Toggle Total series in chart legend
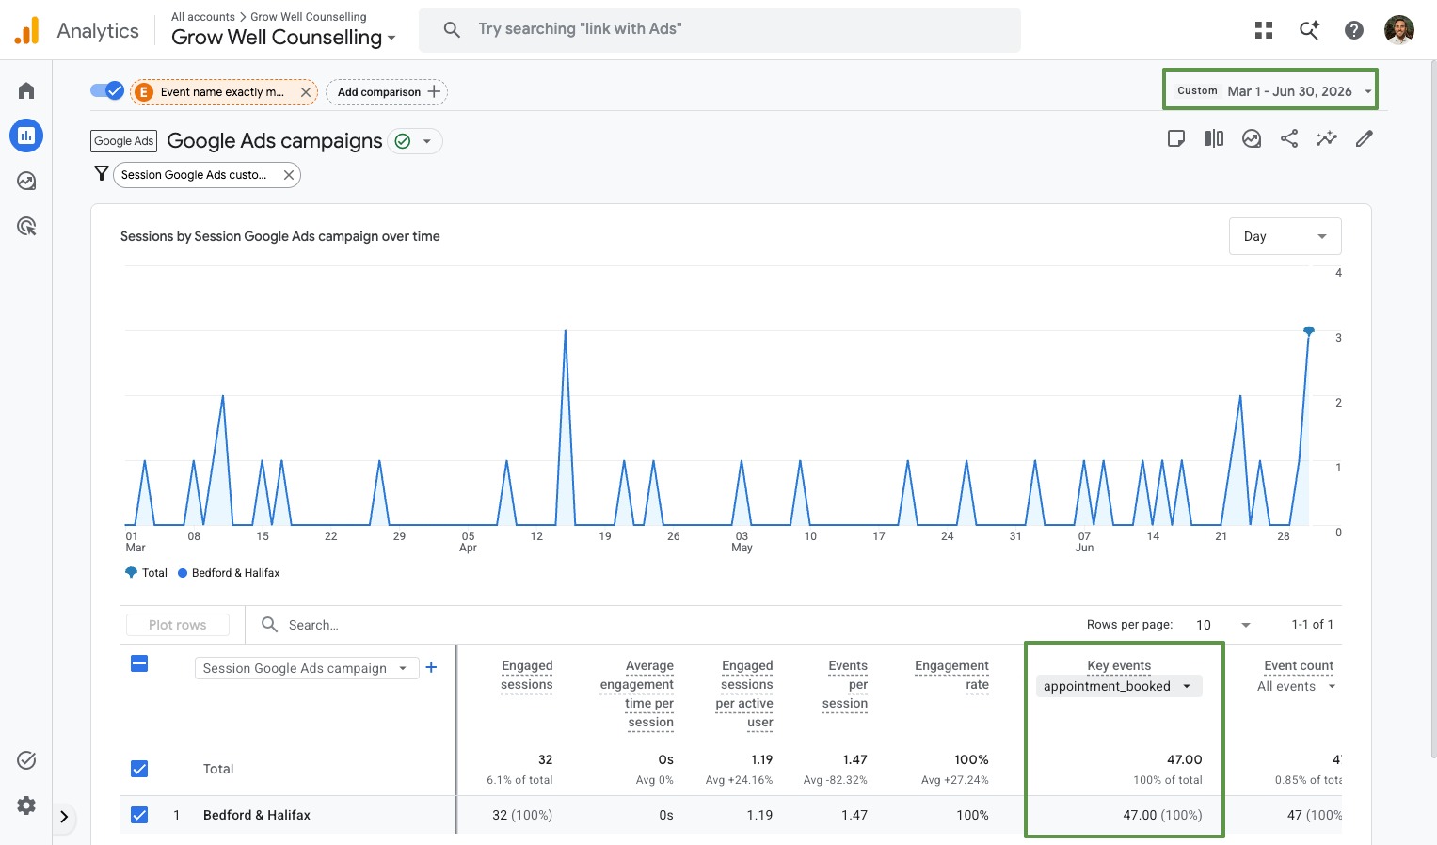1437x845 pixels. [146, 573]
